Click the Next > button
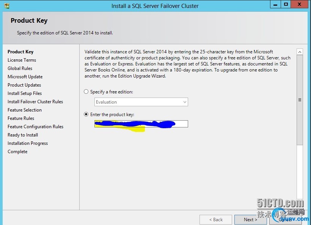This screenshot has width=311, height=225. [x=250, y=219]
